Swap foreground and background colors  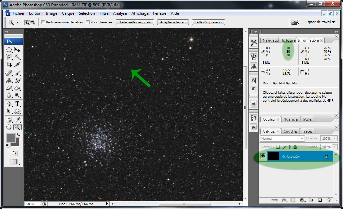click(x=18, y=135)
